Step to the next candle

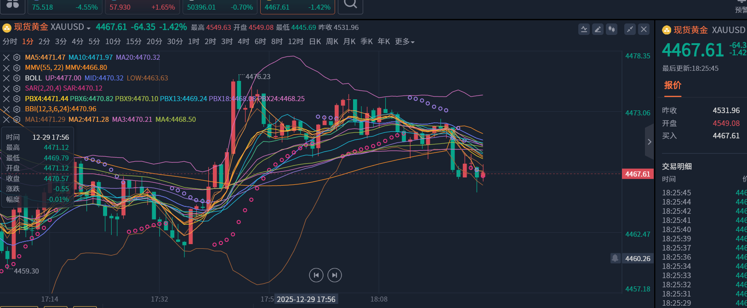tap(335, 275)
